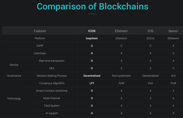183x118 pixels.
Task: Click the Comparison of Blockchains heading
Action: [92, 7]
